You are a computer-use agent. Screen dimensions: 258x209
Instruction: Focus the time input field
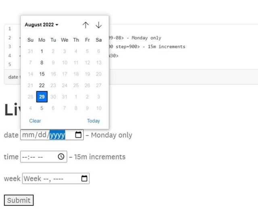click(x=44, y=157)
